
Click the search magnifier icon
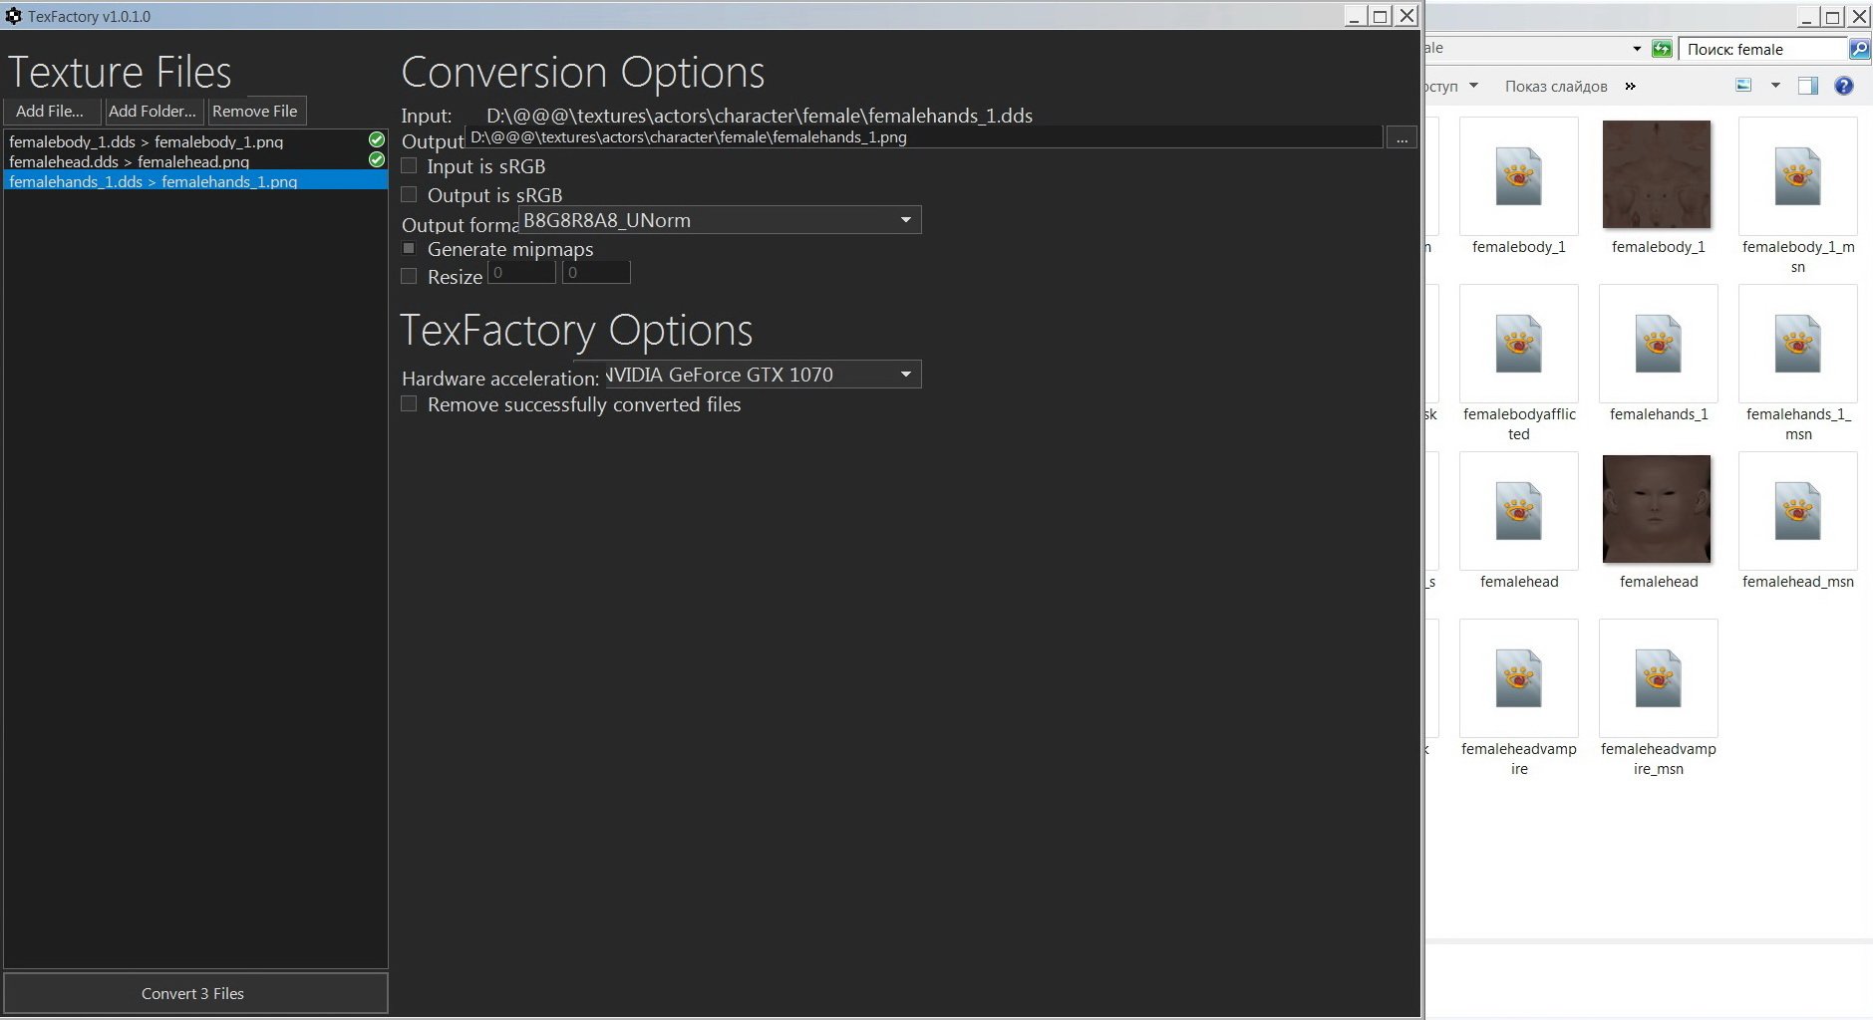(x=1859, y=49)
